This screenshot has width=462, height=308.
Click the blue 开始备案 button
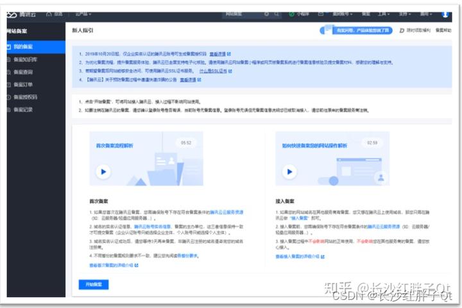click(x=94, y=284)
